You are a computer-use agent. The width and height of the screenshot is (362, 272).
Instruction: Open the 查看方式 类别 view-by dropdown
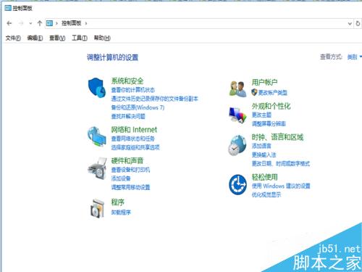354,57
